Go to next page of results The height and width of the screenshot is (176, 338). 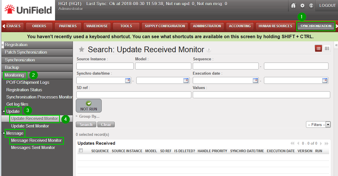pos(321,143)
